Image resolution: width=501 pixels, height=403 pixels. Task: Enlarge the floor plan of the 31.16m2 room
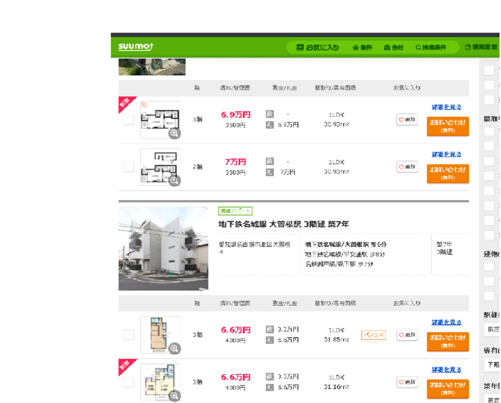[174, 396]
